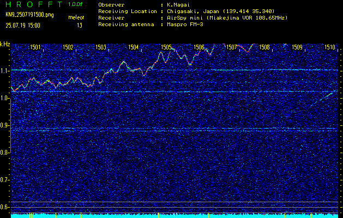The height and width of the screenshot is (218, 343).
Task: Click the 1510 time axis marker
Action: pyautogui.click(x=330, y=47)
